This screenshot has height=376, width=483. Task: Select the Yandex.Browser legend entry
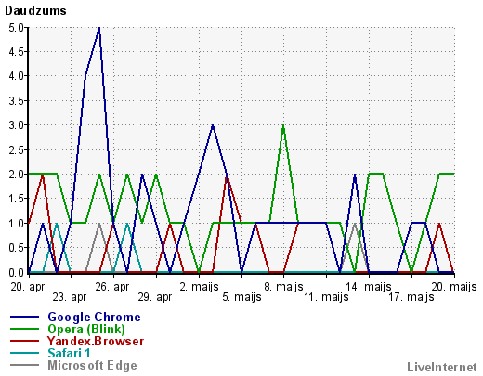(x=96, y=341)
